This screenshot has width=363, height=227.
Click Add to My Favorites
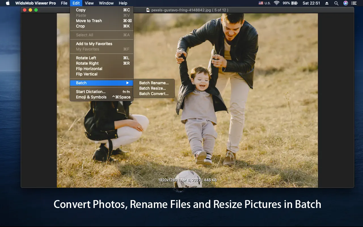coord(94,44)
